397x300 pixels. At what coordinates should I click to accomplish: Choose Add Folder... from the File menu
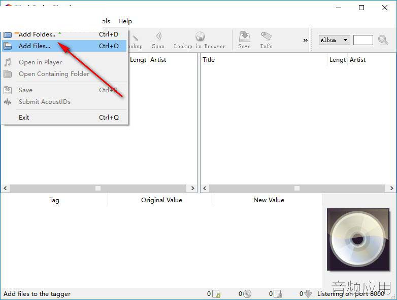(x=64, y=34)
